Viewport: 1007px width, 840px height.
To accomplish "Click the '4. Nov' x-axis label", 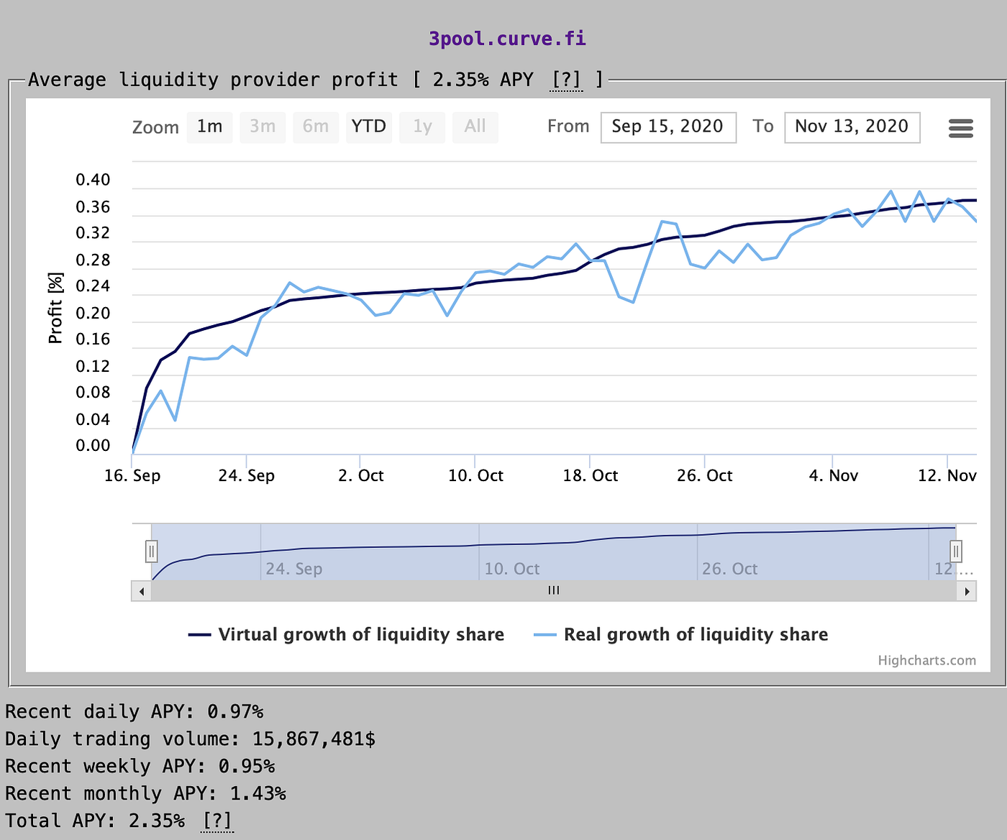I will (x=834, y=475).
